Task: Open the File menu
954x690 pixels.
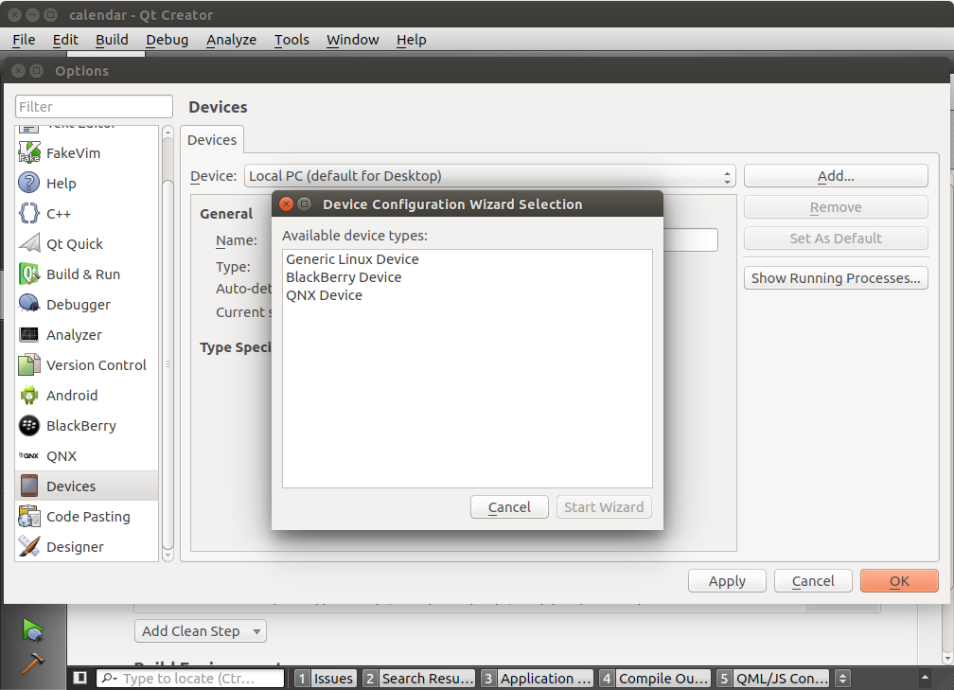Action: [24, 40]
